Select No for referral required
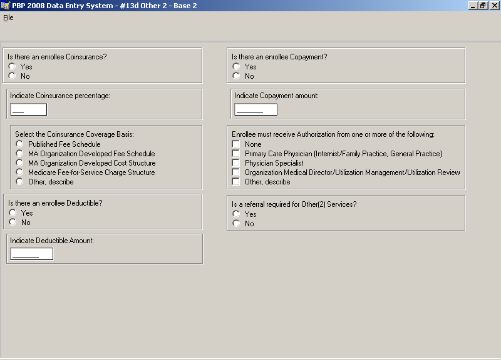The width and height of the screenshot is (501, 360). 236,223
